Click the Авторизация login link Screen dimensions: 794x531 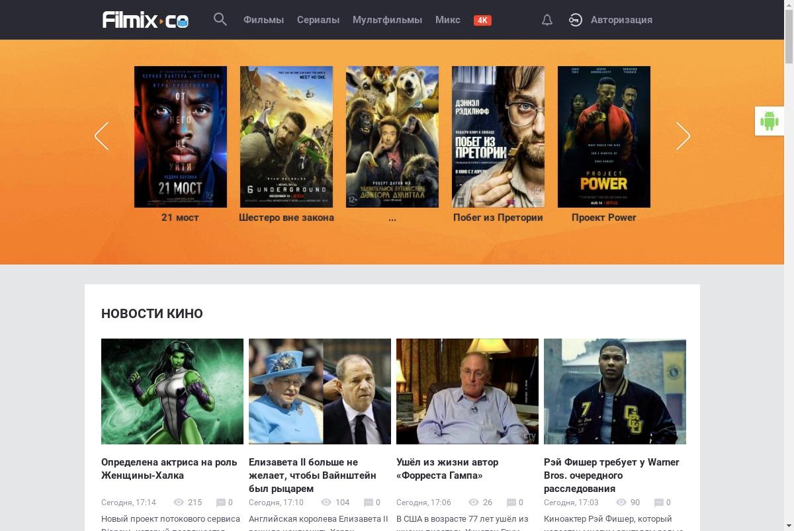click(621, 20)
